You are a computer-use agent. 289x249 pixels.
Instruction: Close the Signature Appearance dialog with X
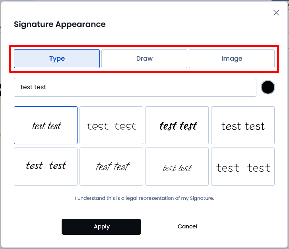[276, 13]
